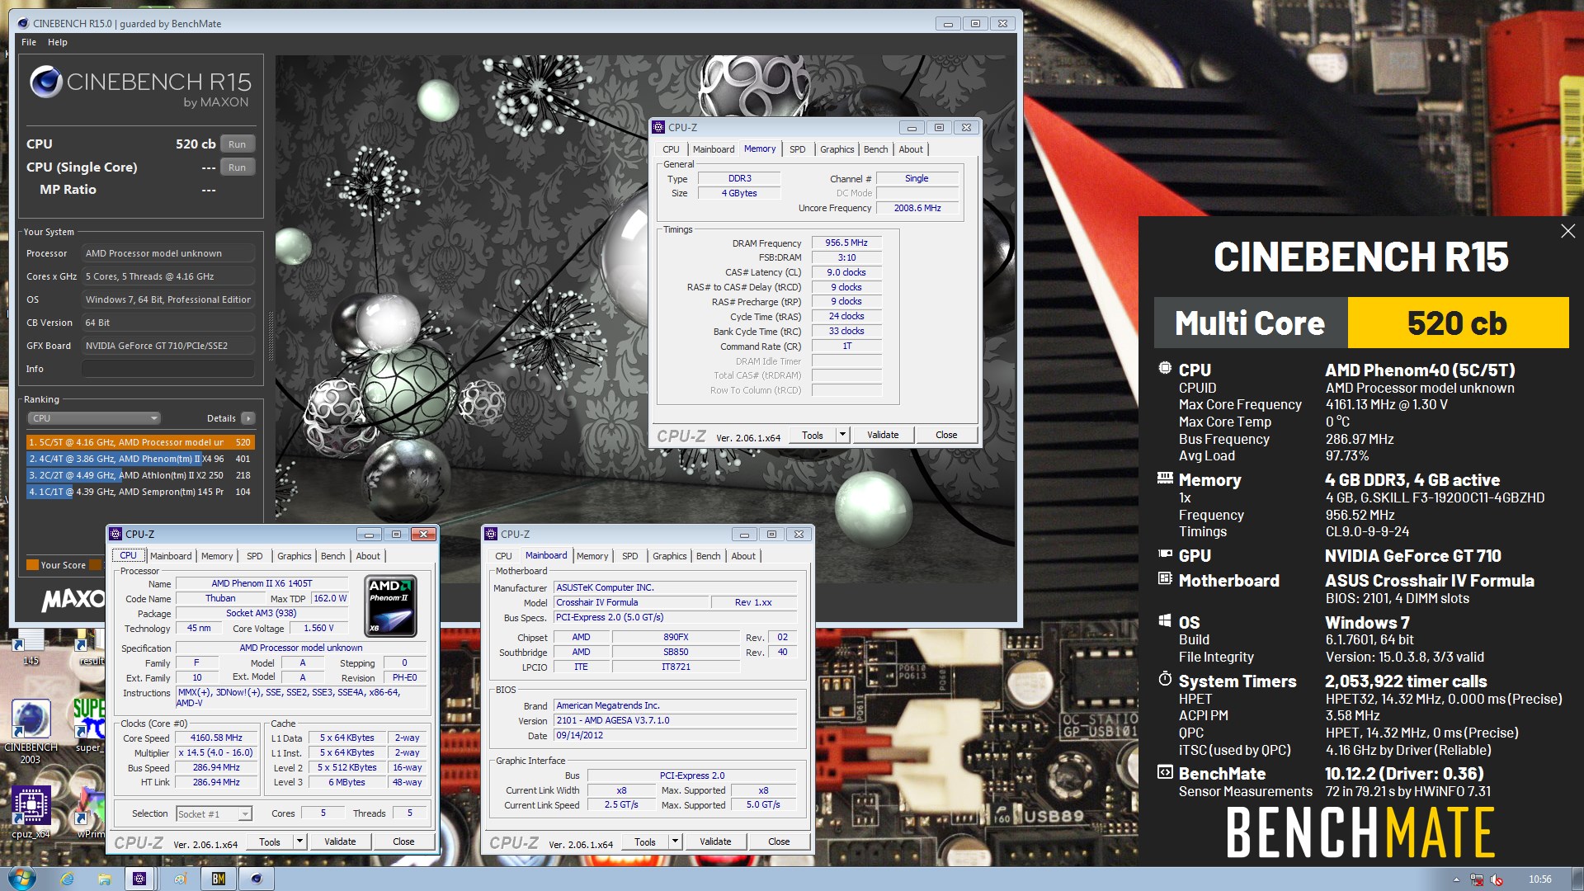Open About tab in Memory CPU-Z window

click(911, 149)
